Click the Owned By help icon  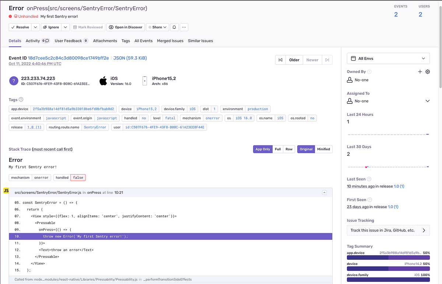[369, 72]
